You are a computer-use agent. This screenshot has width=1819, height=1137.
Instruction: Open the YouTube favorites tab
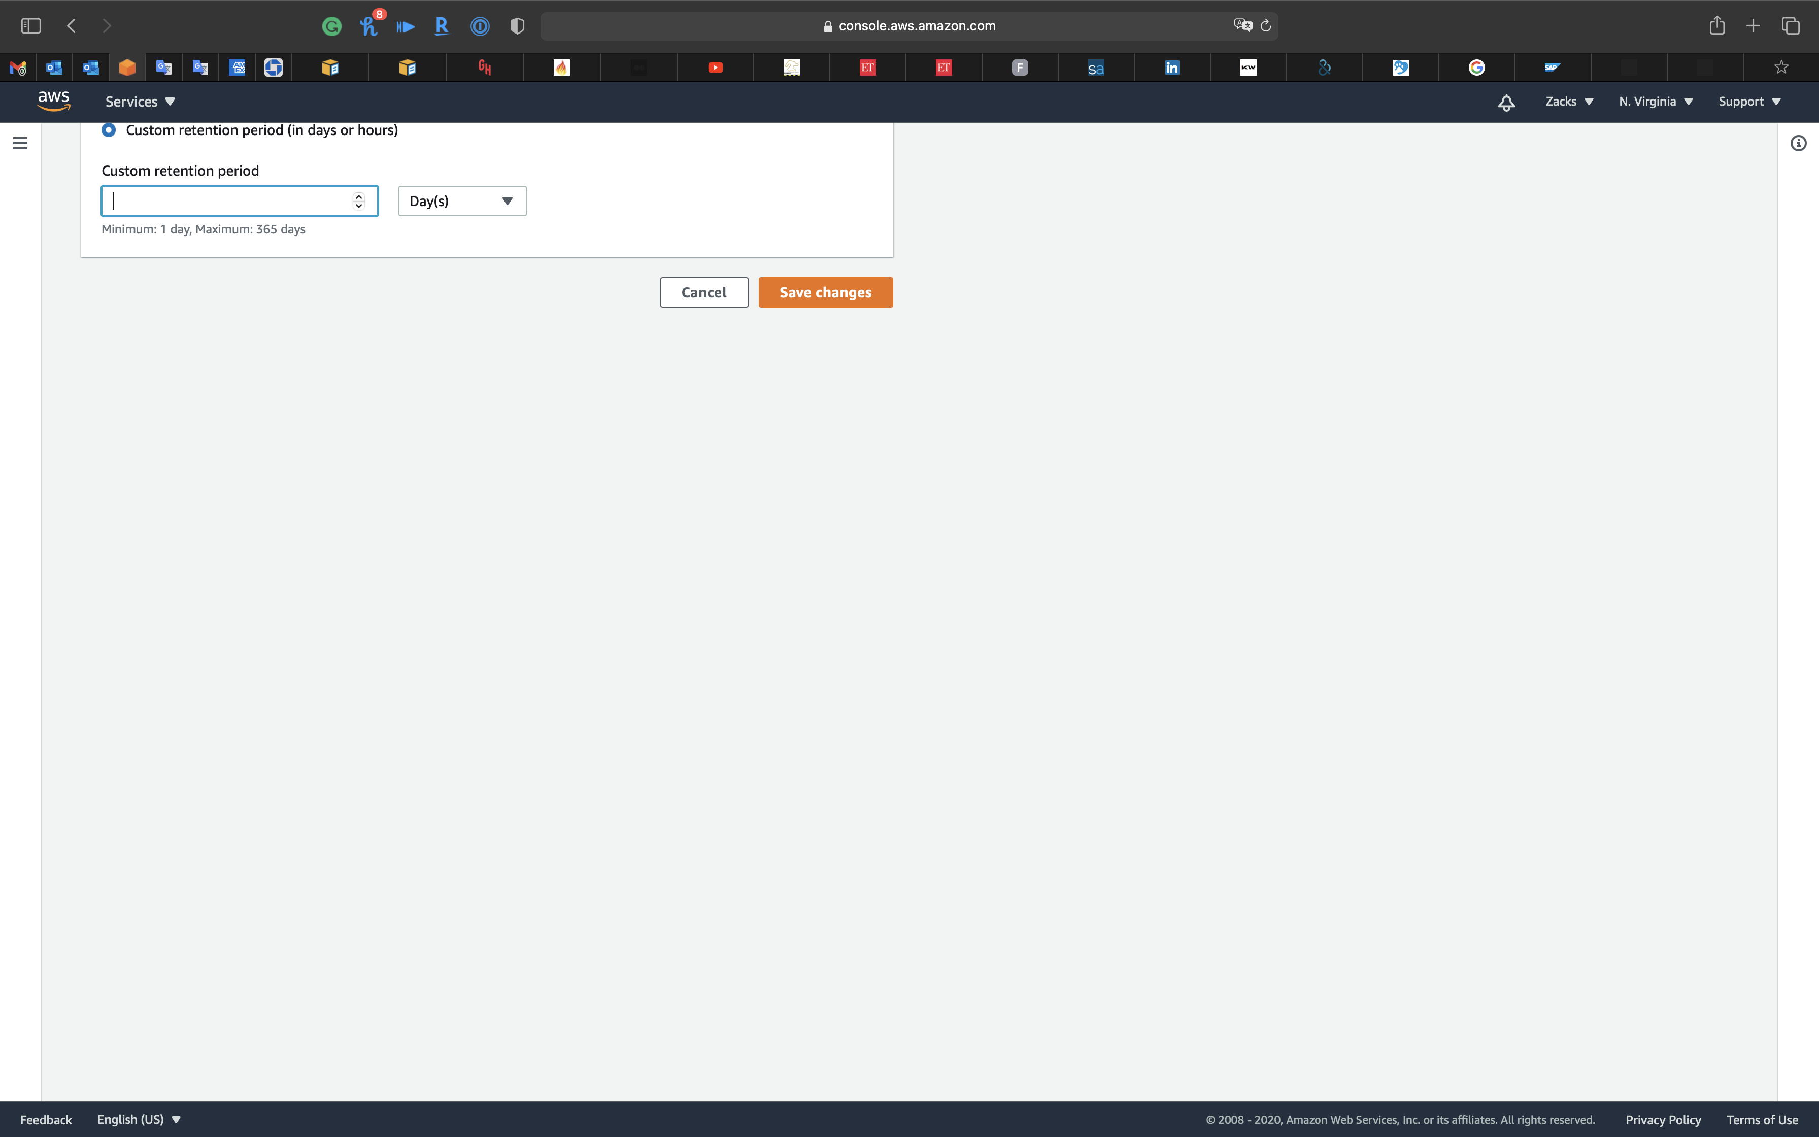715,68
